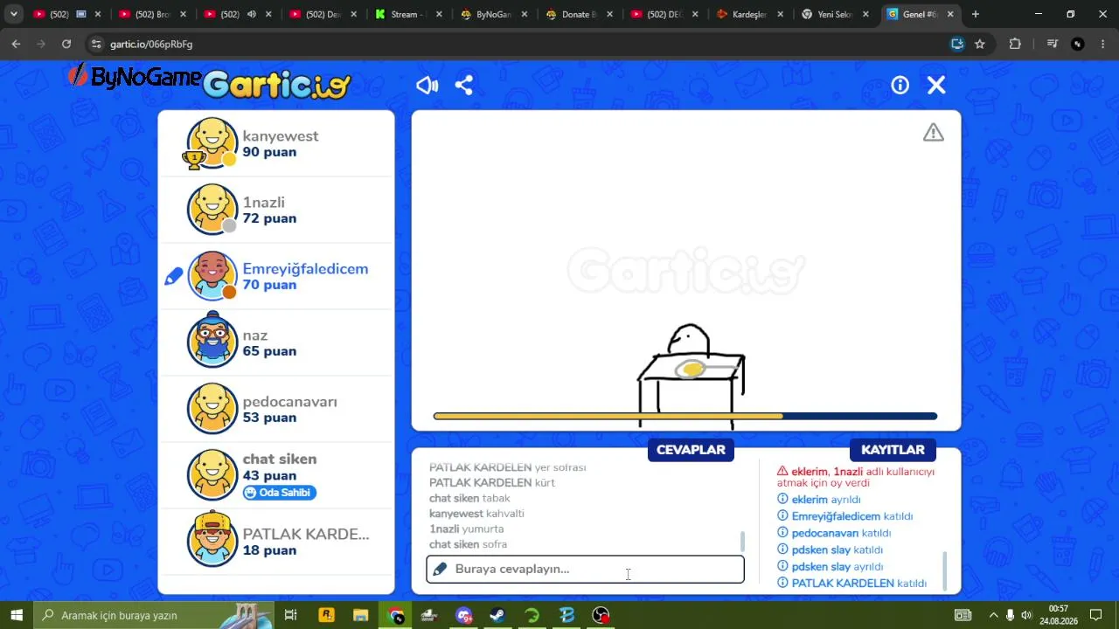Click Emreyiğfaledicem's avatar
The image size is (1119, 629).
coord(212,276)
